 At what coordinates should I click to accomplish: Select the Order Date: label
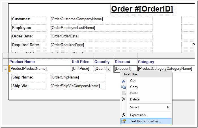point(29,37)
